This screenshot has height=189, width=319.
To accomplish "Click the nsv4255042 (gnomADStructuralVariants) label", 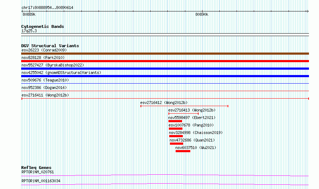I will pyautogui.click(x=61, y=73).
